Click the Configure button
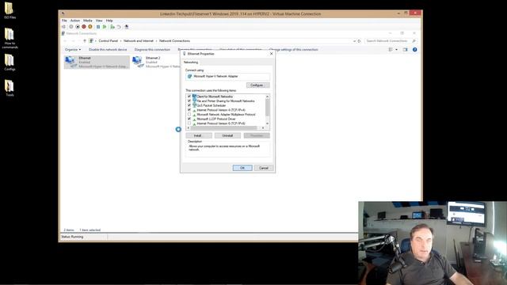The height and width of the screenshot is (285, 507). coord(257,85)
